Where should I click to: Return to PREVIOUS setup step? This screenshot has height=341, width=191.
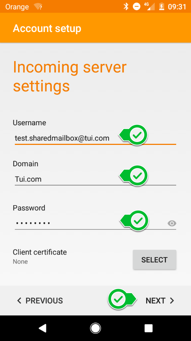(x=40, y=301)
